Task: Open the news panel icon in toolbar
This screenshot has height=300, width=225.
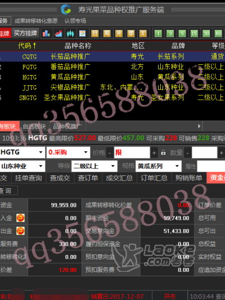Action: (83, 33)
